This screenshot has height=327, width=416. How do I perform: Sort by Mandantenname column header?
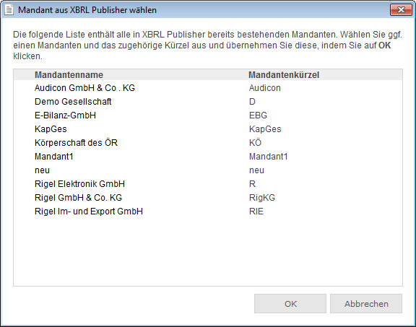pos(69,75)
